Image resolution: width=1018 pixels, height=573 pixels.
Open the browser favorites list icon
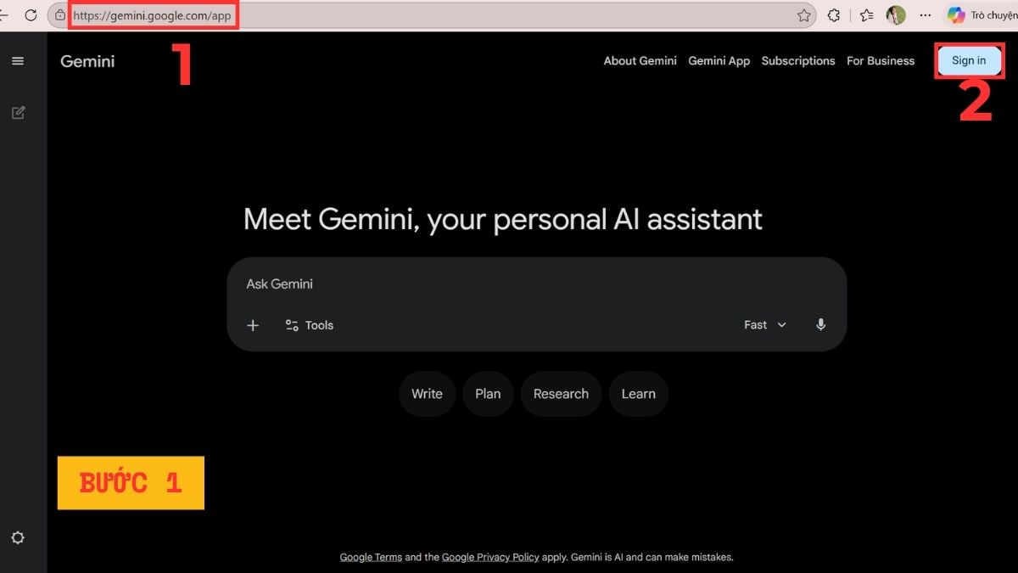(x=866, y=15)
